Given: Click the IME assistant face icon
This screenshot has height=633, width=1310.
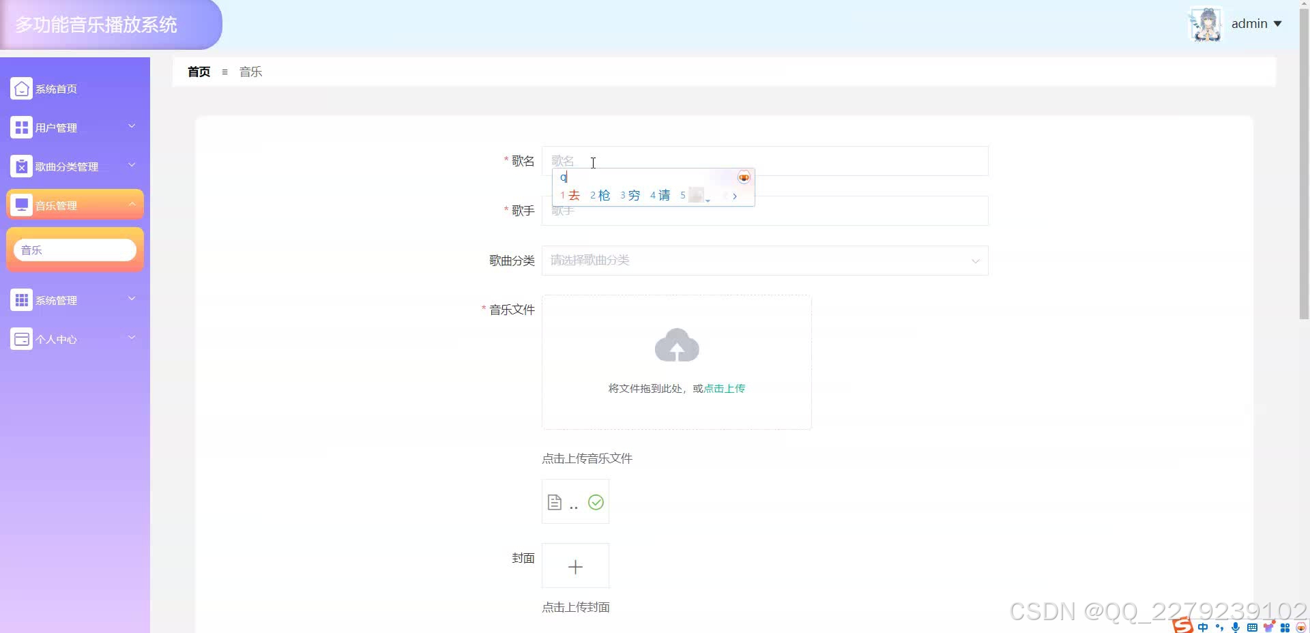Looking at the screenshot, I should click(x=1301, y=627).
